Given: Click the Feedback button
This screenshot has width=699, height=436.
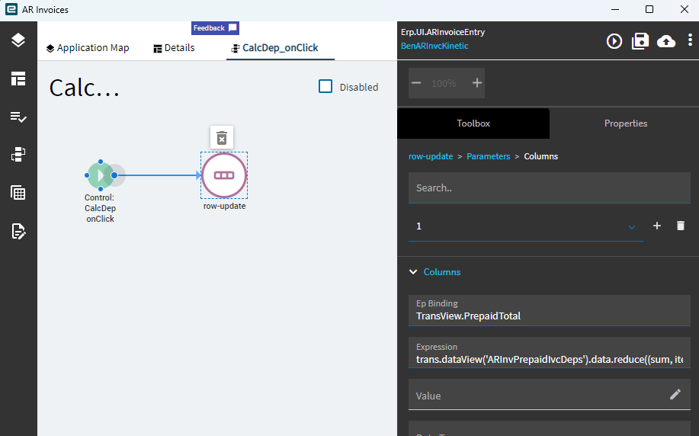Looking at the screenshot, I should [x=214, y=28].
